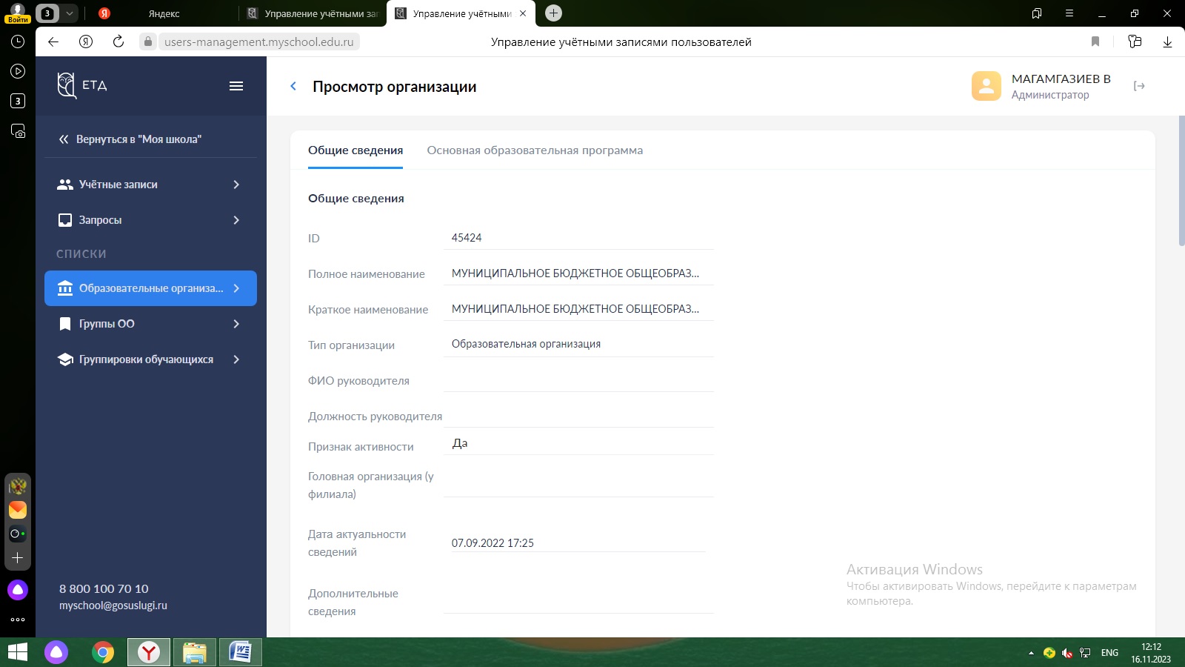Click the user avatar icon
The image size is (1185, 667).
[986, 86]
